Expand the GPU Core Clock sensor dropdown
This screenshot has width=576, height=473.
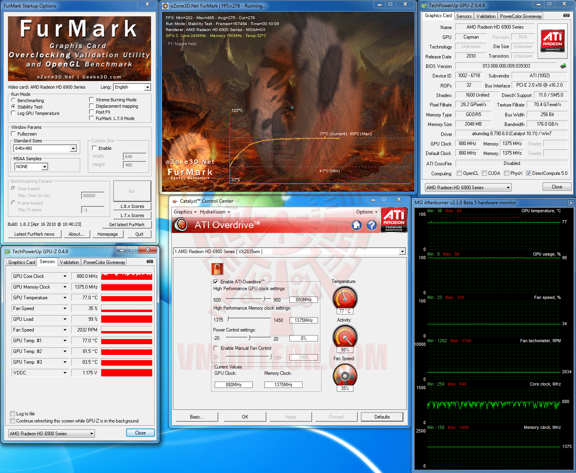tap(65, 276)
